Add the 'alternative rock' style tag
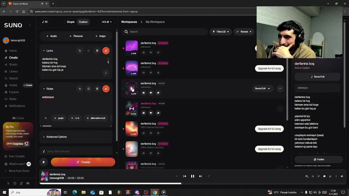 [96, 118]
